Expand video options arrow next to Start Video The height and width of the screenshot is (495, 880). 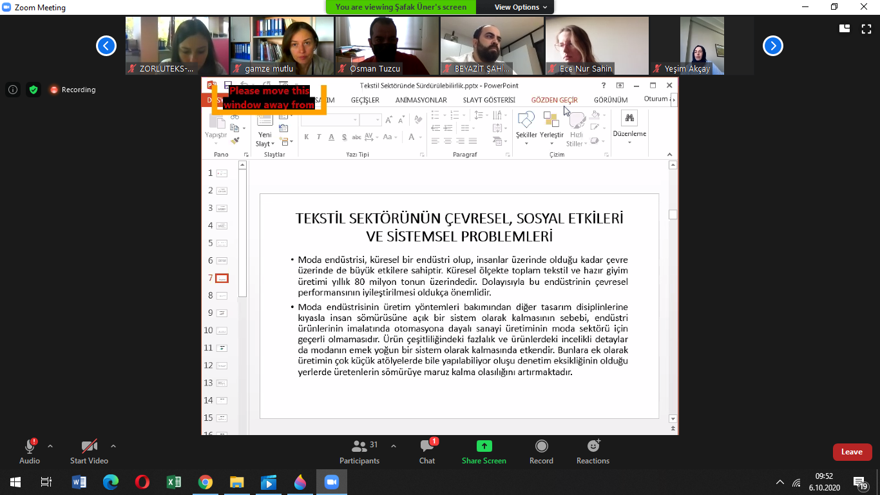point(113,446)
